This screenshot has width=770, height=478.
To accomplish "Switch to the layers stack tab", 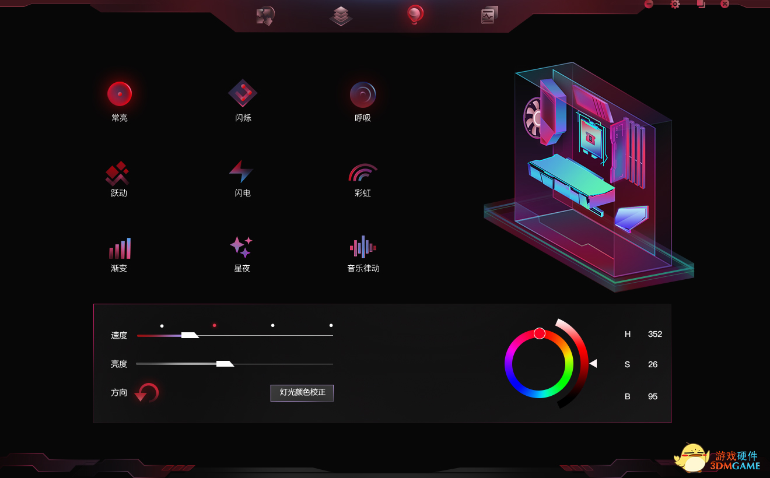I will click(341, 16).
